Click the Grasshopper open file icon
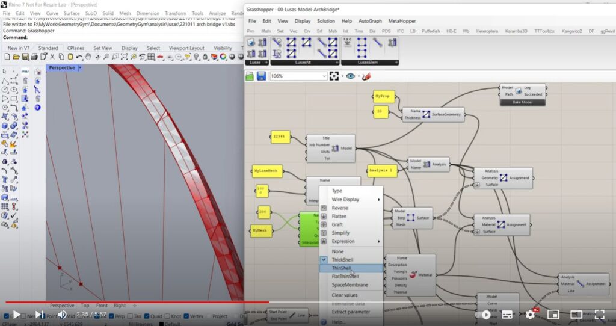 point(250,76)
